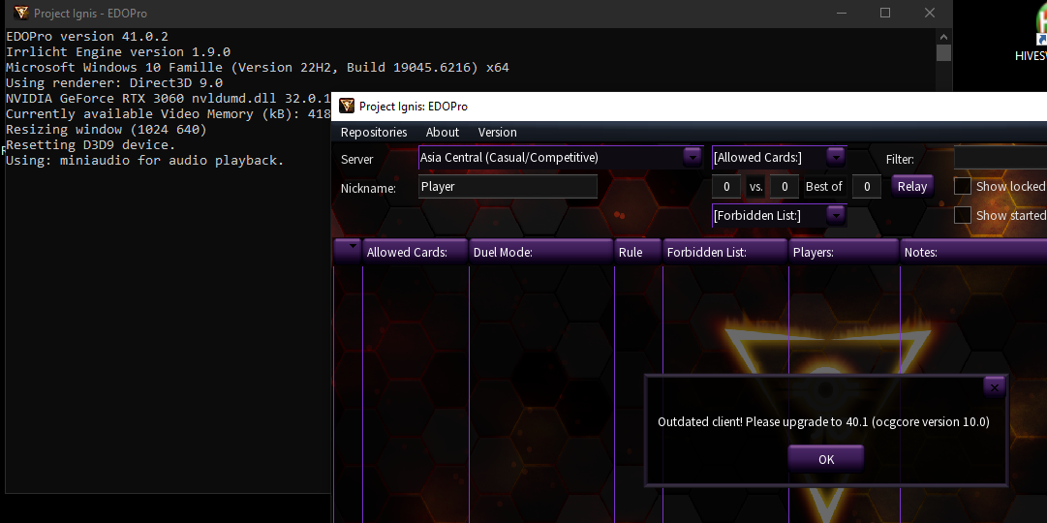Sort by Forbidden List column header

pyautogui.click(x=725, y=251)
